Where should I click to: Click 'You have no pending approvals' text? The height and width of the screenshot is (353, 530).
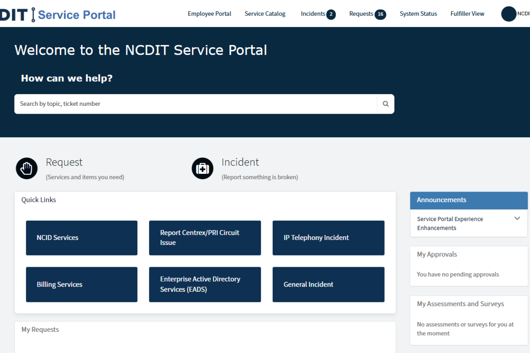click(458, 274)
